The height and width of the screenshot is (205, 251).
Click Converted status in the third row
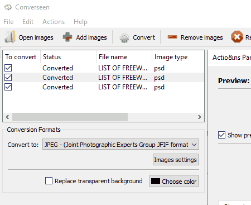57,87
